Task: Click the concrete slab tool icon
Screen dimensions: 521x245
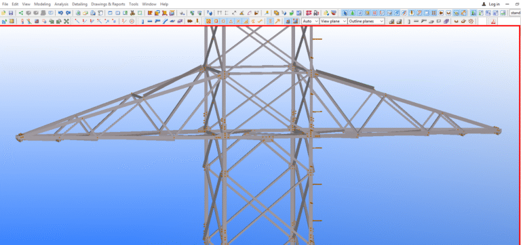Action: click(x=431, y=21)
